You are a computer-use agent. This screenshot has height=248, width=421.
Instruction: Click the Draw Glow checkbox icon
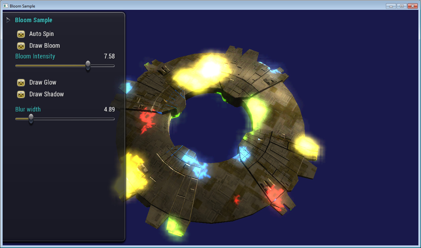pos(21,82)
